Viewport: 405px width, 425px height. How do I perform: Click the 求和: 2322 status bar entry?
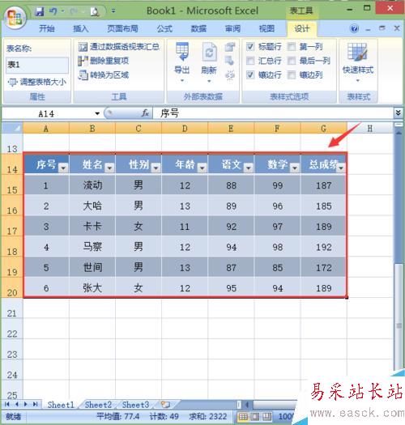tap(208, 416)
